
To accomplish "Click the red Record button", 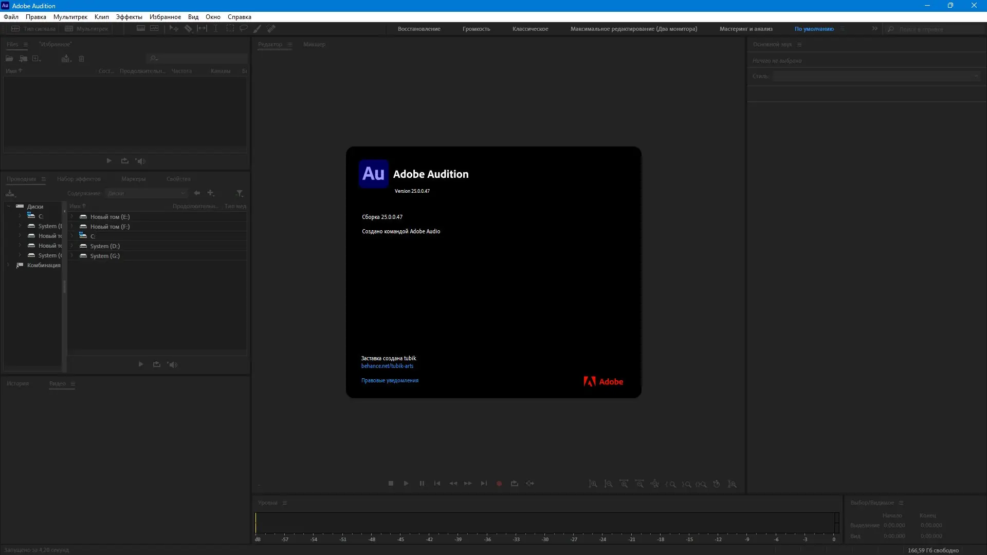I will point(499,484).
